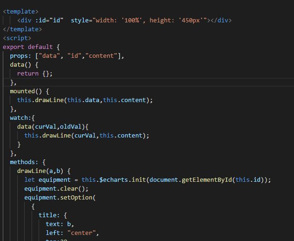Screen dimensions: 294x241
Task: Click the 'export default {' line
Action: coord(31,47)
